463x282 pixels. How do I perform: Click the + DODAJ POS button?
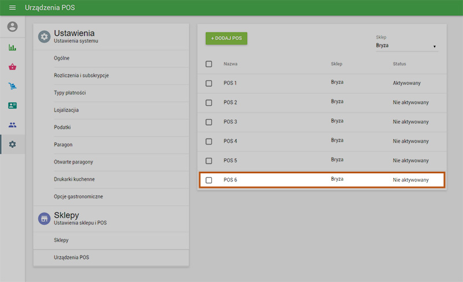coord(226,38)
